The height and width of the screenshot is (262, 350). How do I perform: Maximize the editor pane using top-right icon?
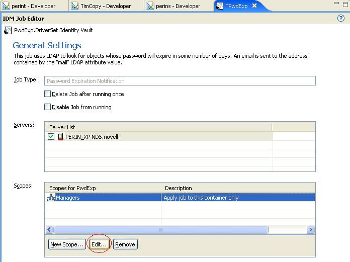pyautogui.click(x=345, y=4)
